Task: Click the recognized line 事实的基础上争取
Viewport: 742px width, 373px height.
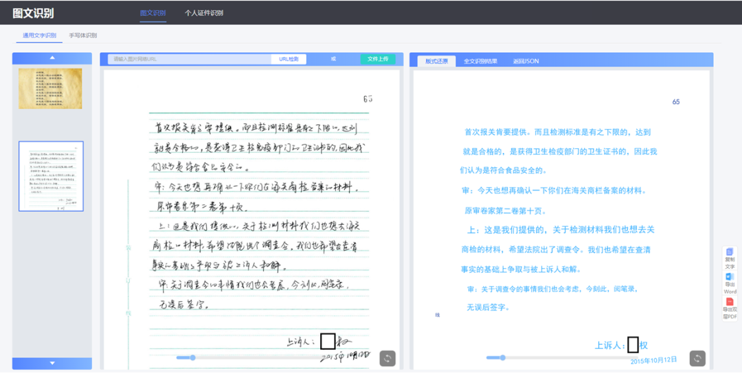Action: [521, 269]
